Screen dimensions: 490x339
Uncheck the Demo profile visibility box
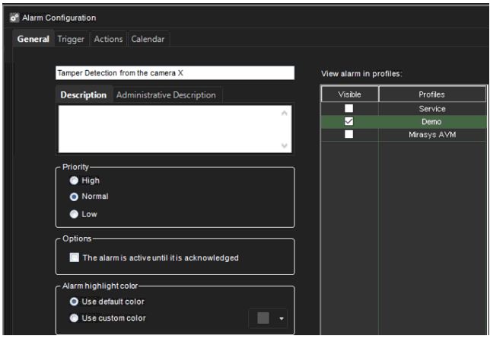coord(349,122)
